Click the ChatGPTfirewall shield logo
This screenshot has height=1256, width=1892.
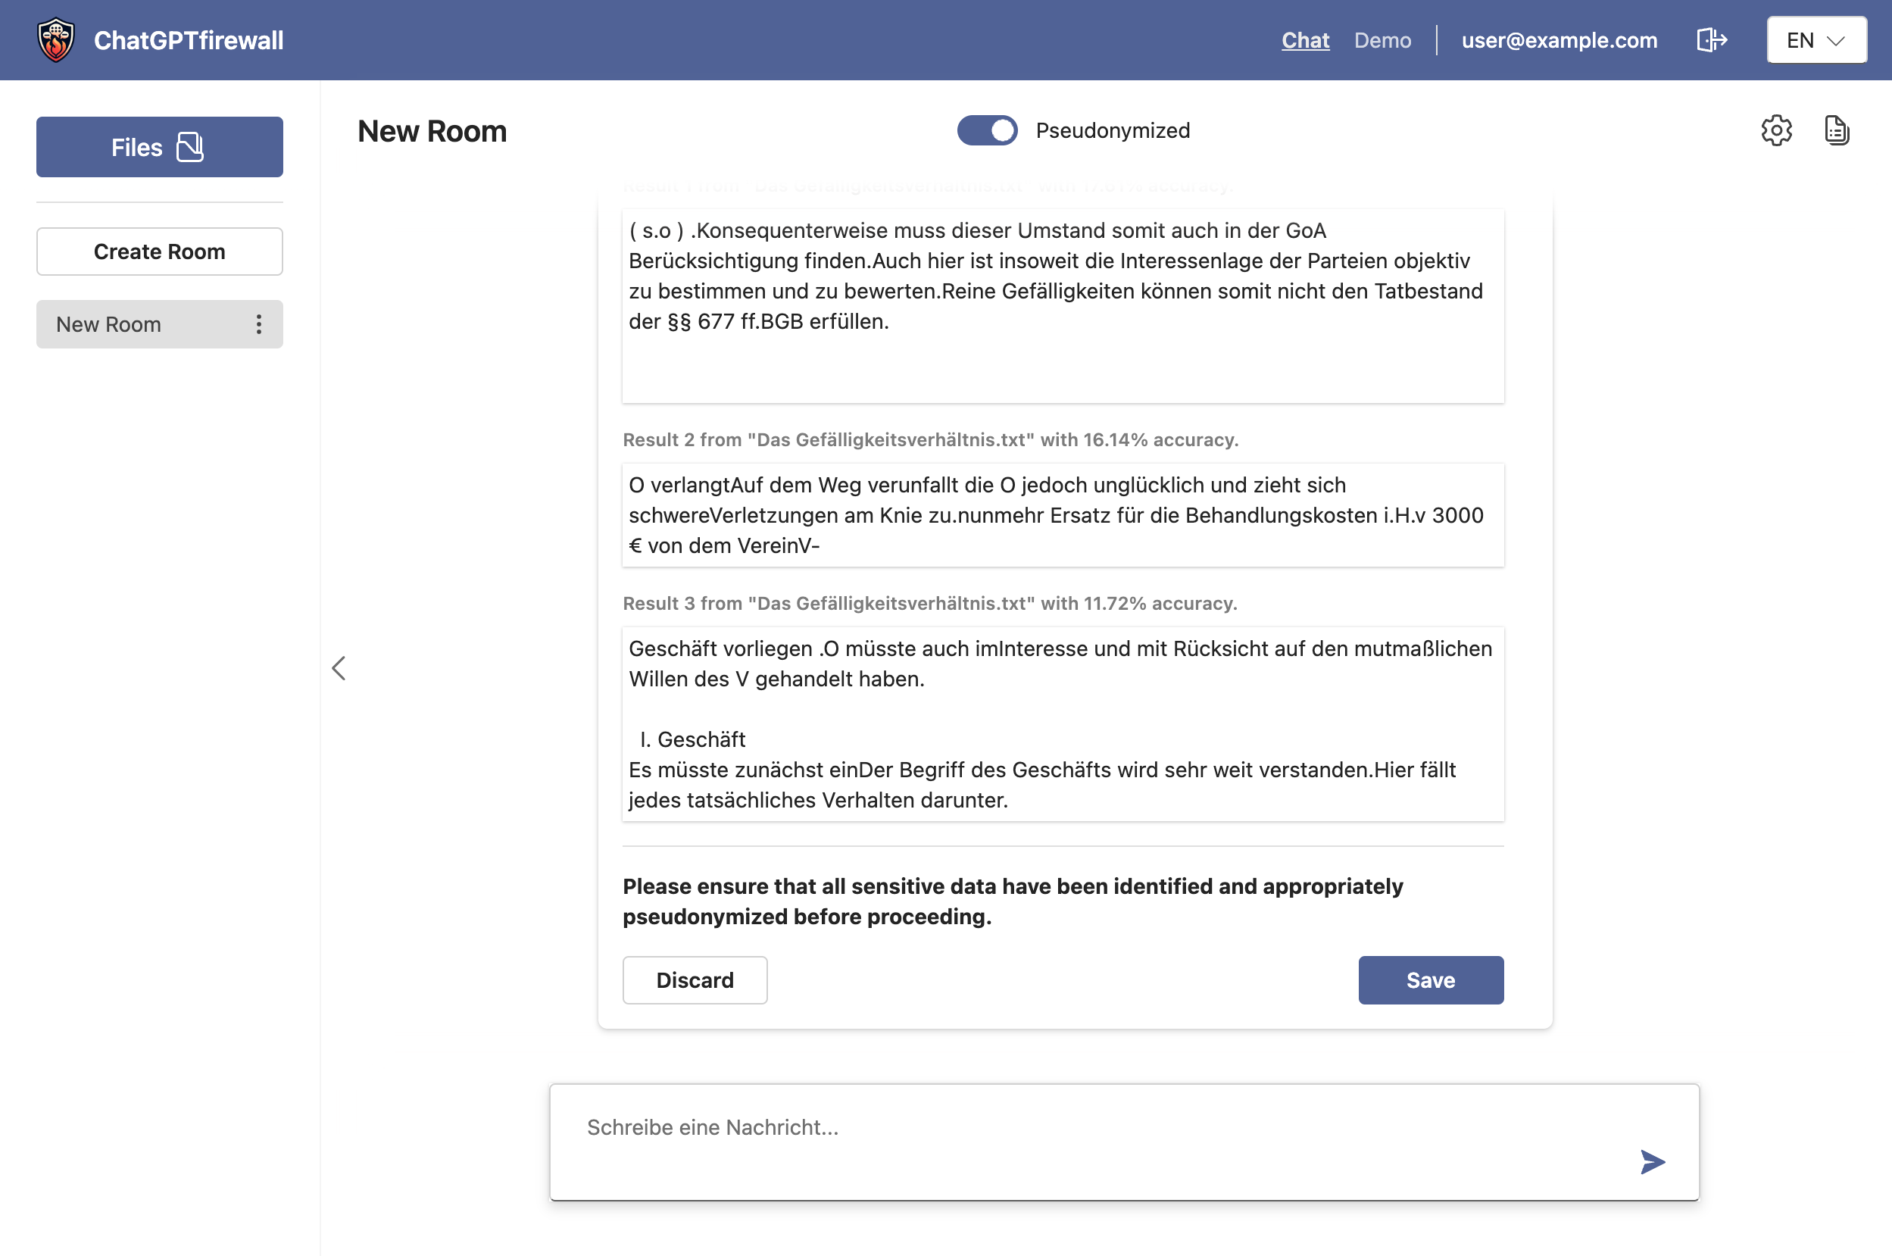(56, 40)
